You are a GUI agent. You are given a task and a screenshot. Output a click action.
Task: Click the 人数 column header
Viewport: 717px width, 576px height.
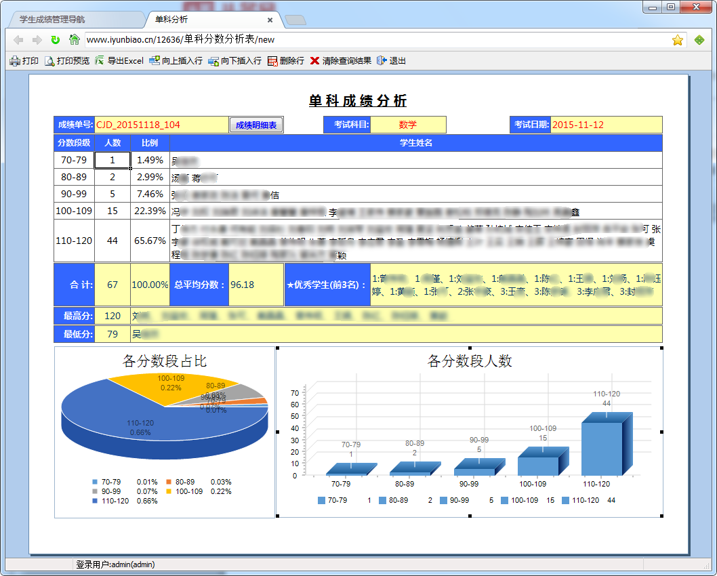click(x=112, y=142)
